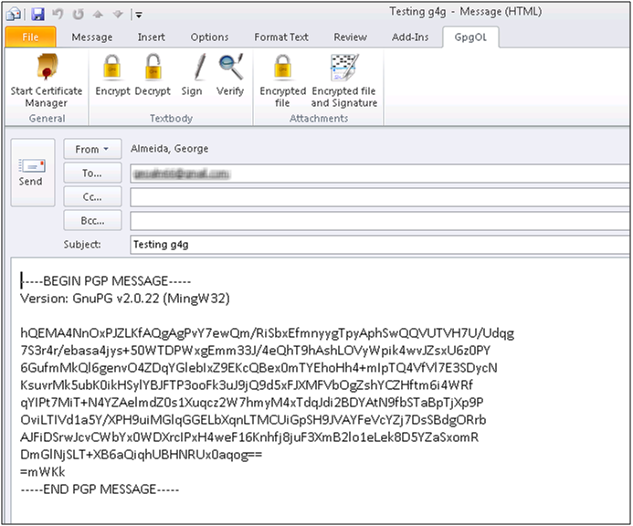The height and width of the screenshot is (526, 633).
Task: Click the checksum line '=mWKk'
Action: coord(42,472)
